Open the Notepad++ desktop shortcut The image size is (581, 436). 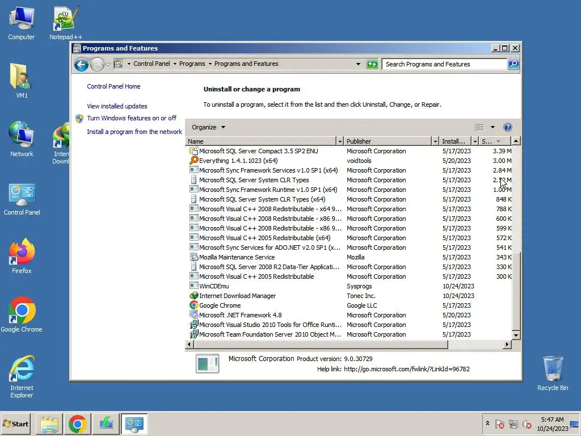coord(66,23)
